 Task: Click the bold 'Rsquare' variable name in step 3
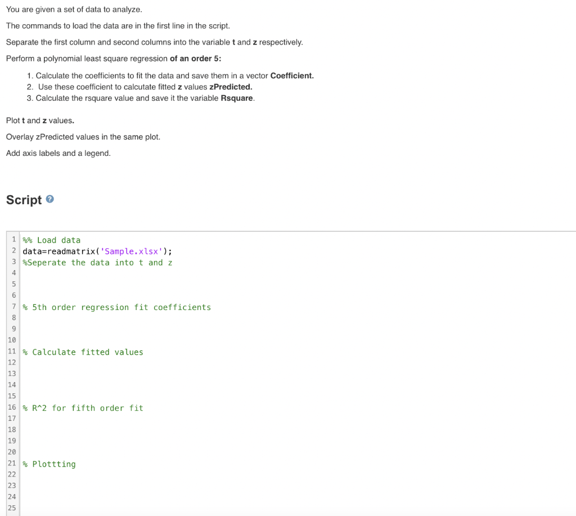237,98
